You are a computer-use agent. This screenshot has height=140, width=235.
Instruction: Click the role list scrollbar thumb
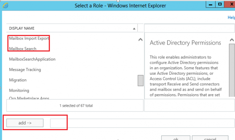tap(140, 81)
